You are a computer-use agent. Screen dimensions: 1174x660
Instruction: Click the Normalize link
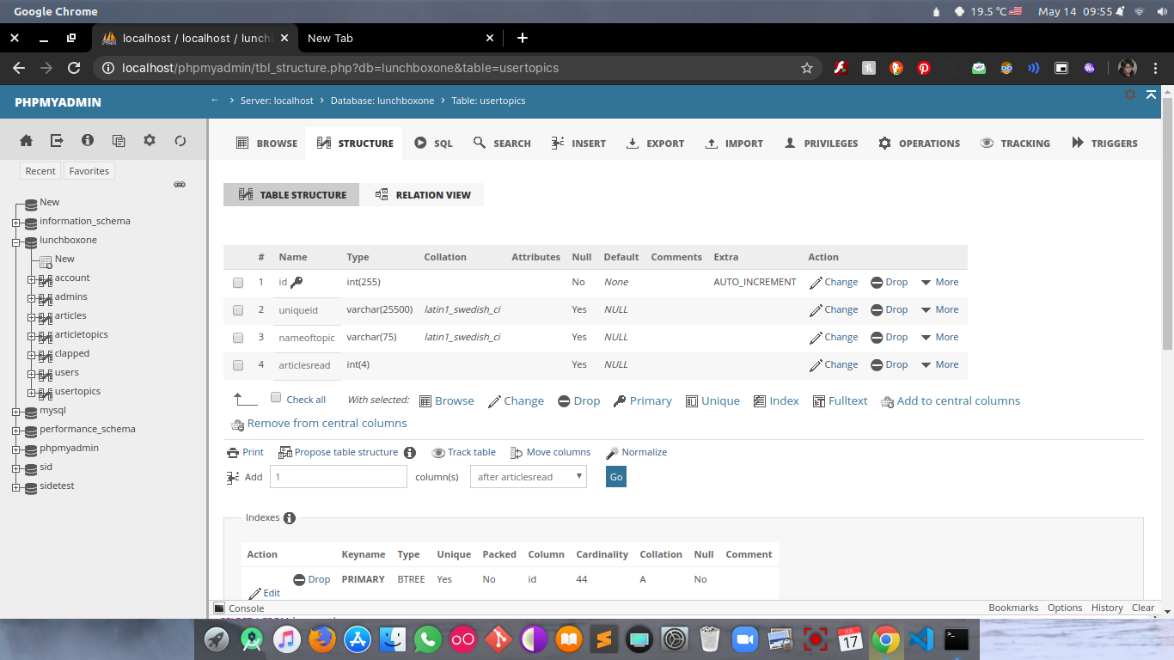pos(637,452)
